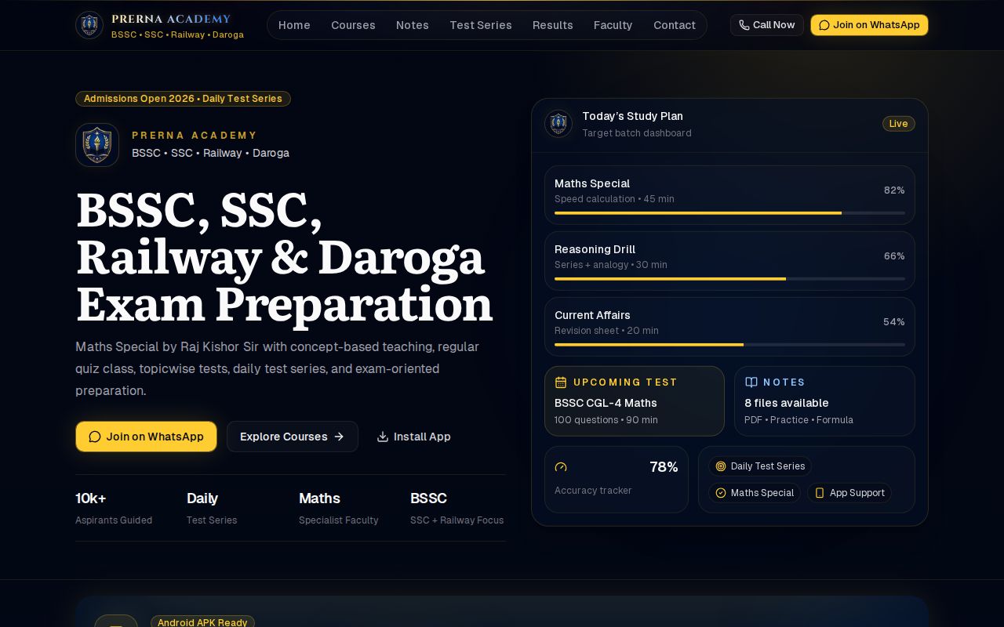1004x627 pixels.
Task: Click 'Speed calculation • 45 min' text
Action: (x=614, y=199)
